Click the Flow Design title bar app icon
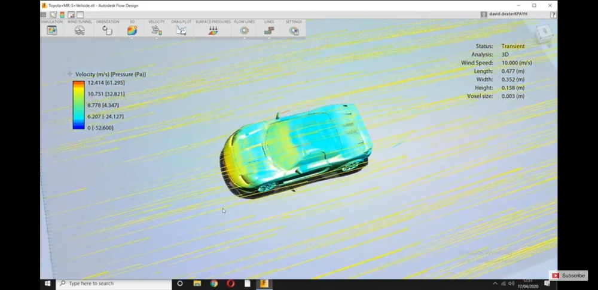The width and height of the screenshot is (598, 290). (x=44, y=5)
